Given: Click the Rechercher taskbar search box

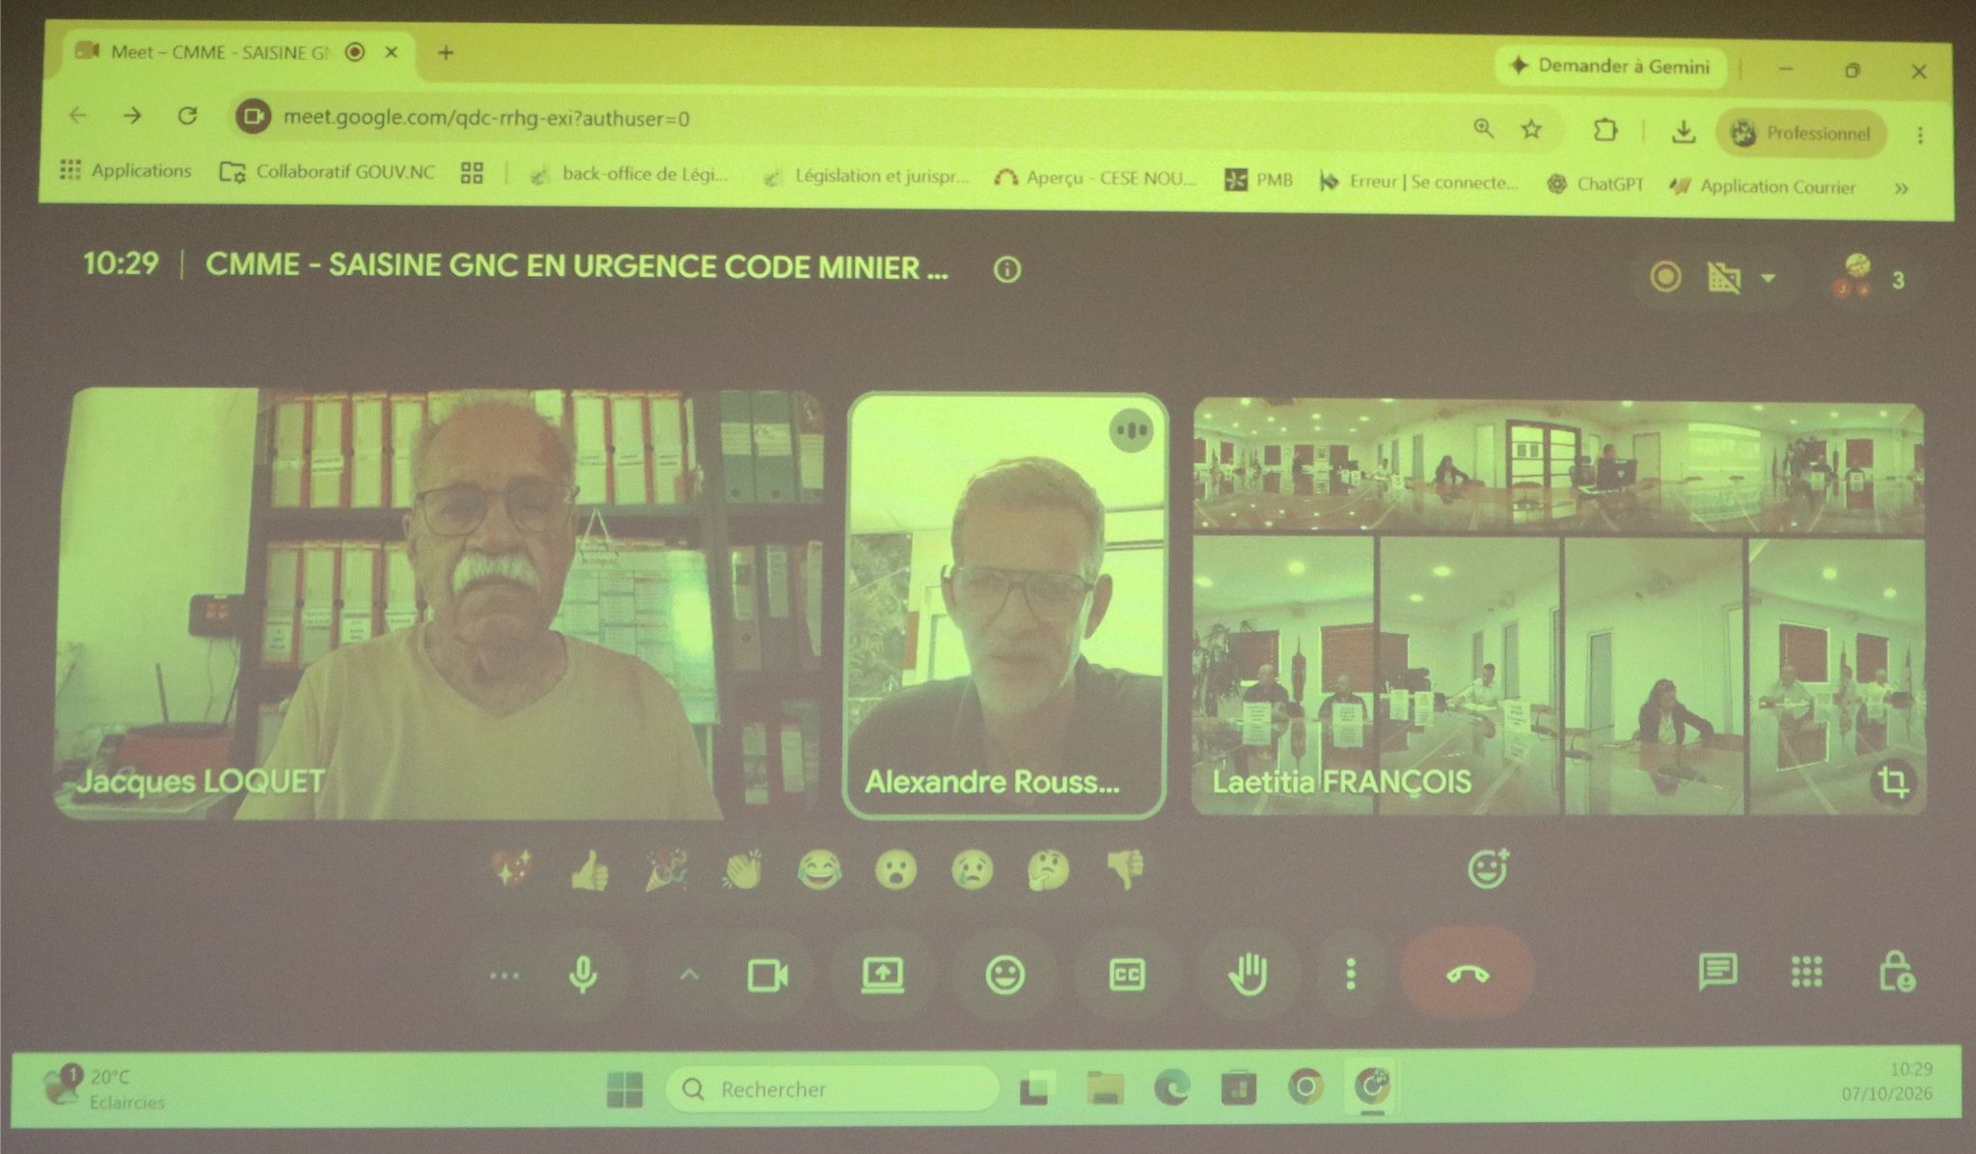Looking at the screenshot, I should 832,1088.
